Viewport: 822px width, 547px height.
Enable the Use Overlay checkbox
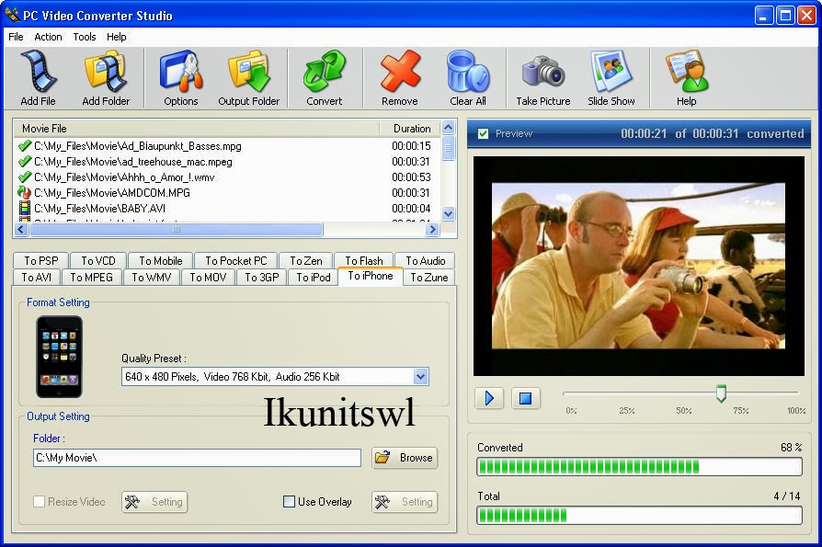pos(290,502)
